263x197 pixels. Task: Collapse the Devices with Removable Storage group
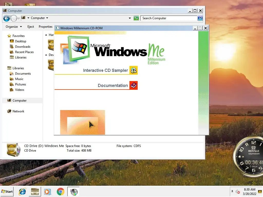46,55
